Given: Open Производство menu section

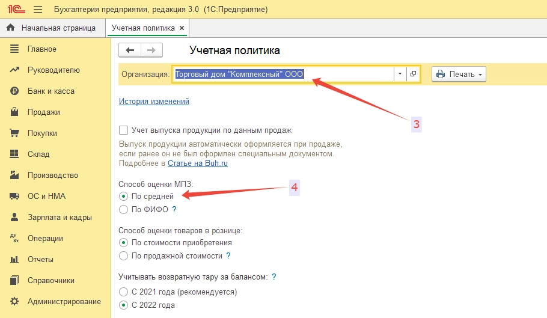Looking at the screenshot, I should click(53, 175).
